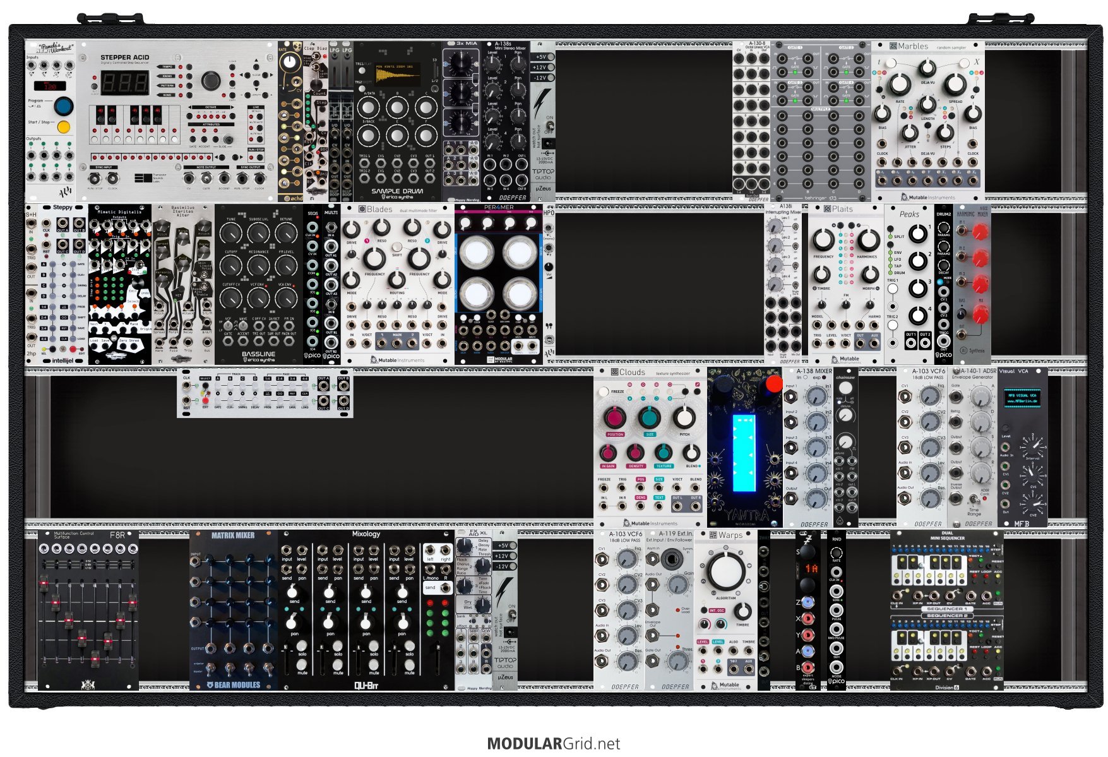Viewport: 1108px width, 757px height.
Task: Click channel 1 solo button on Mixology
Action: click(x=303, y=645)
